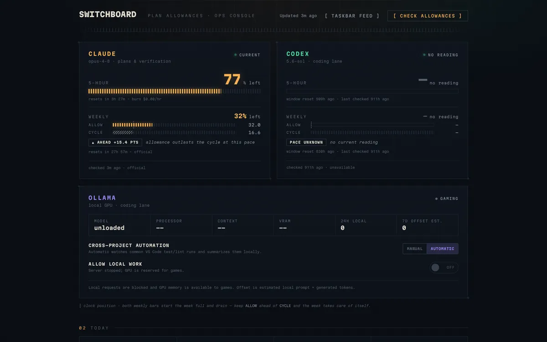Click the OLLAMA card title
This screenshot has height=342, width=547.
102,198
